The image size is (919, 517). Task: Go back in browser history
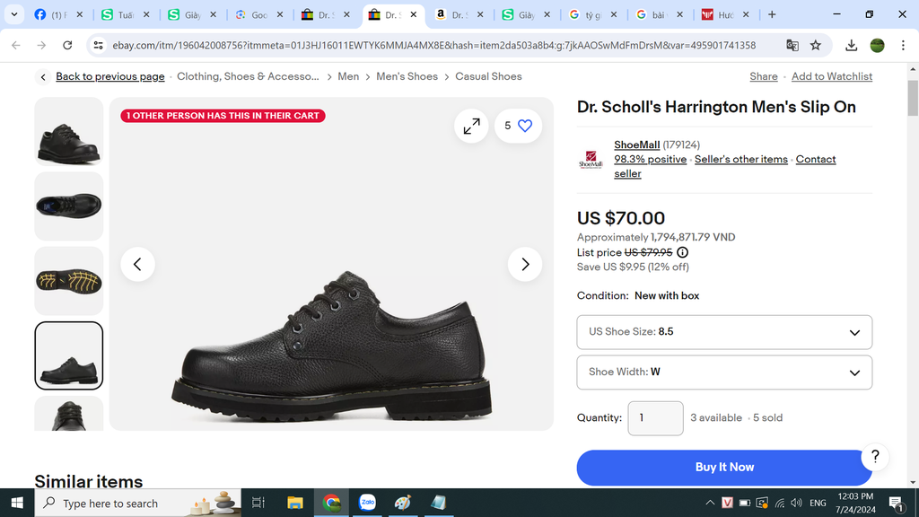pyautogui.click(x=16, y=45)
